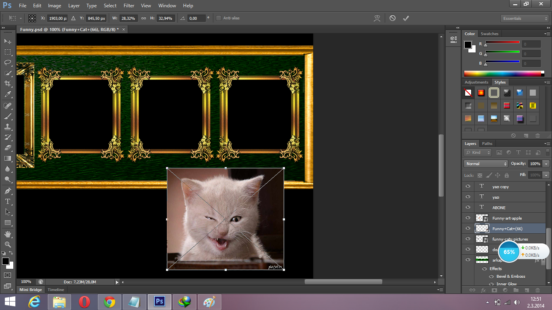Open Google Chrome from the taskbar
The height and width of the screenshot is (310, 552).
click(x=109, y=302)
